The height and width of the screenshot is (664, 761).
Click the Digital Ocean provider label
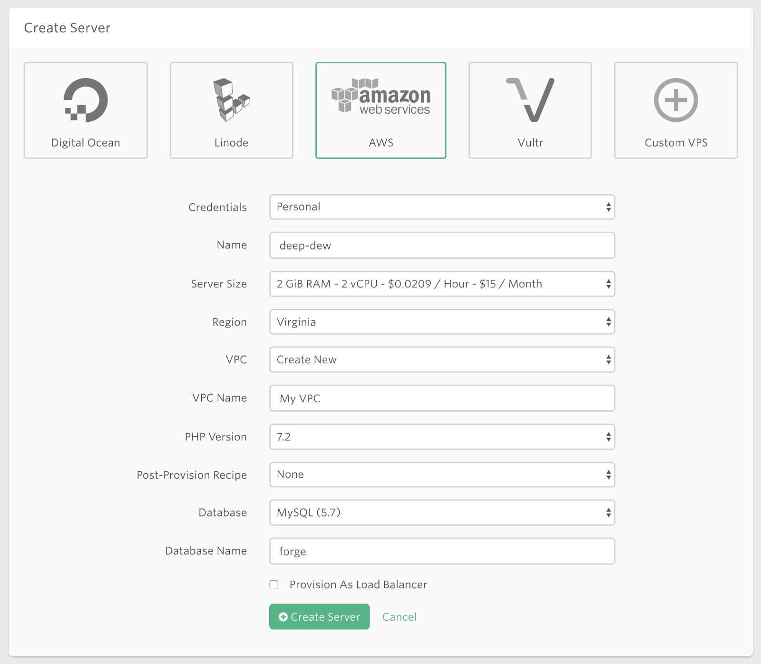point(86,143)
